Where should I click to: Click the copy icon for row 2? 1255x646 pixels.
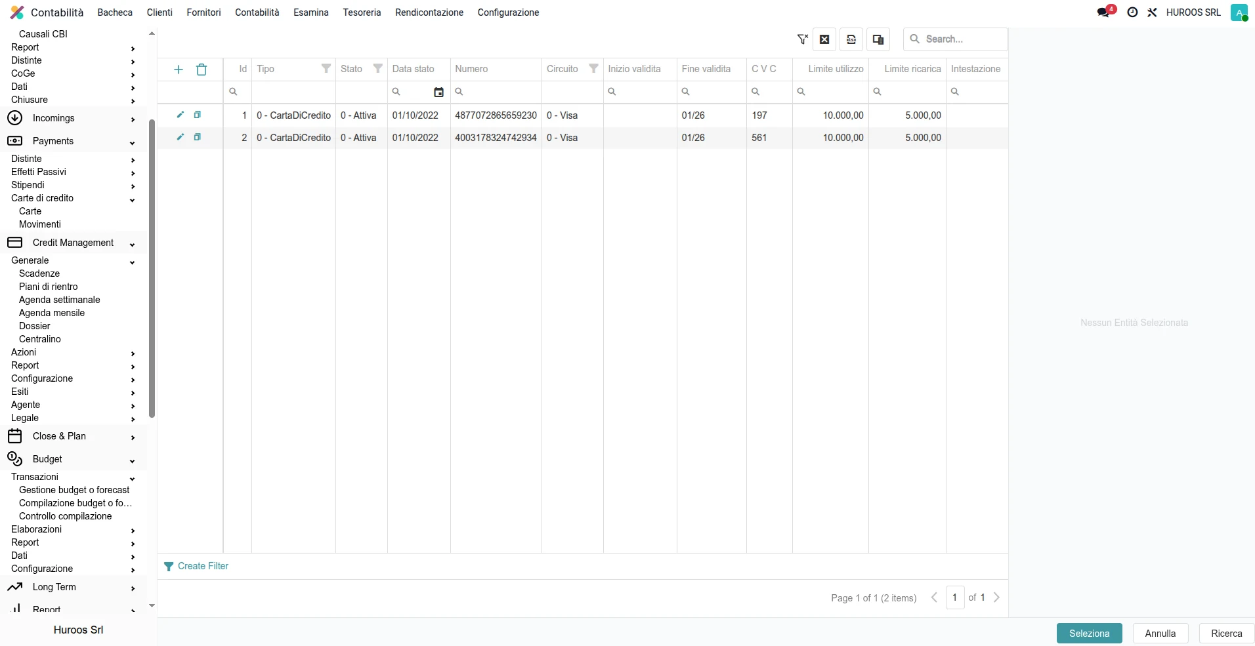tap(197, 137)
